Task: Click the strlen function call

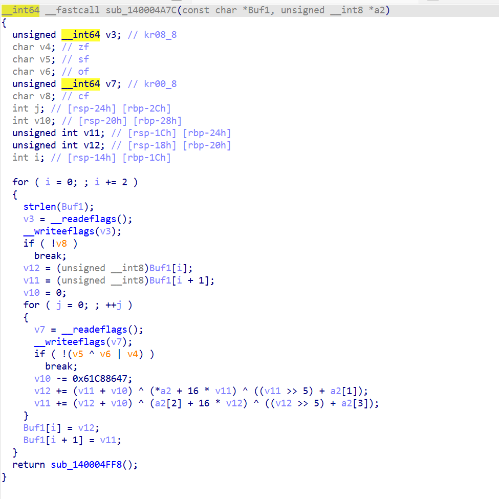Action: [40, 206]
